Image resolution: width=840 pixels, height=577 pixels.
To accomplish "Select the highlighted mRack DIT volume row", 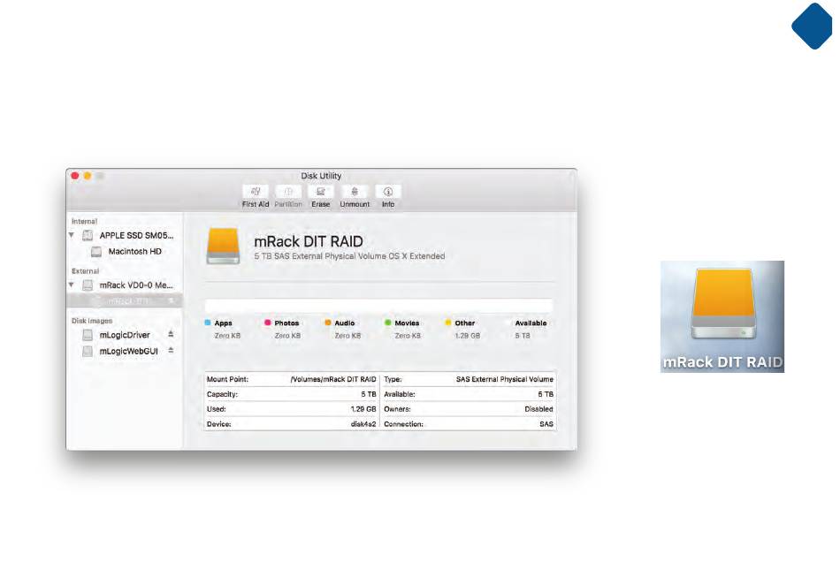I will [x=125, y=300].
